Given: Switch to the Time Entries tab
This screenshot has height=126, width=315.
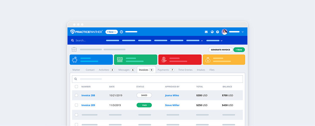Looking at the screenshot, I should pyautogui.click(x=185, y=70).
